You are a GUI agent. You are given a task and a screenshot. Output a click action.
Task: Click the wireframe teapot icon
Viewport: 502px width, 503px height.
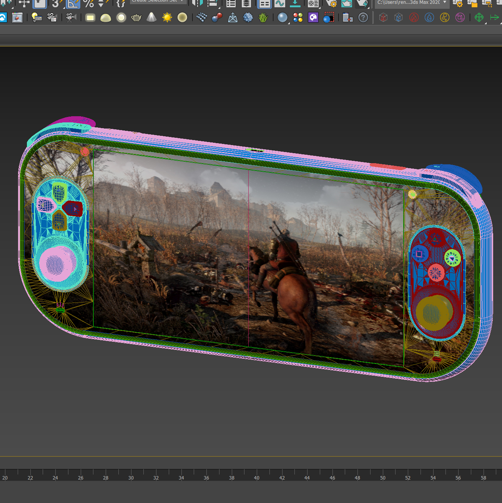(x=136, y=18)
